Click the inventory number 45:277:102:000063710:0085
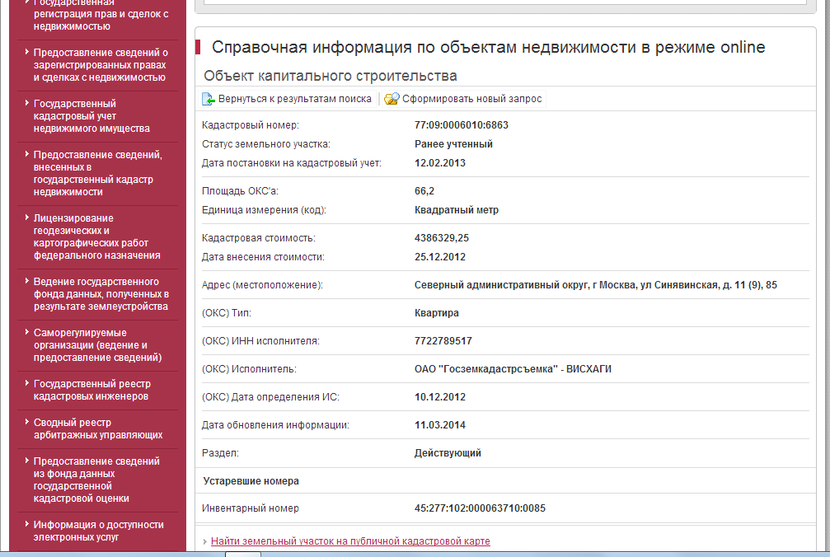 pos(480,508)
